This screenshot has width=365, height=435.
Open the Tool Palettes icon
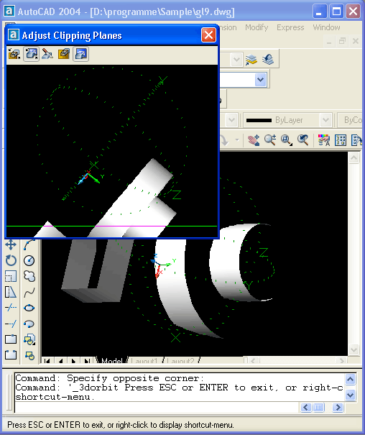coord(356,139)
